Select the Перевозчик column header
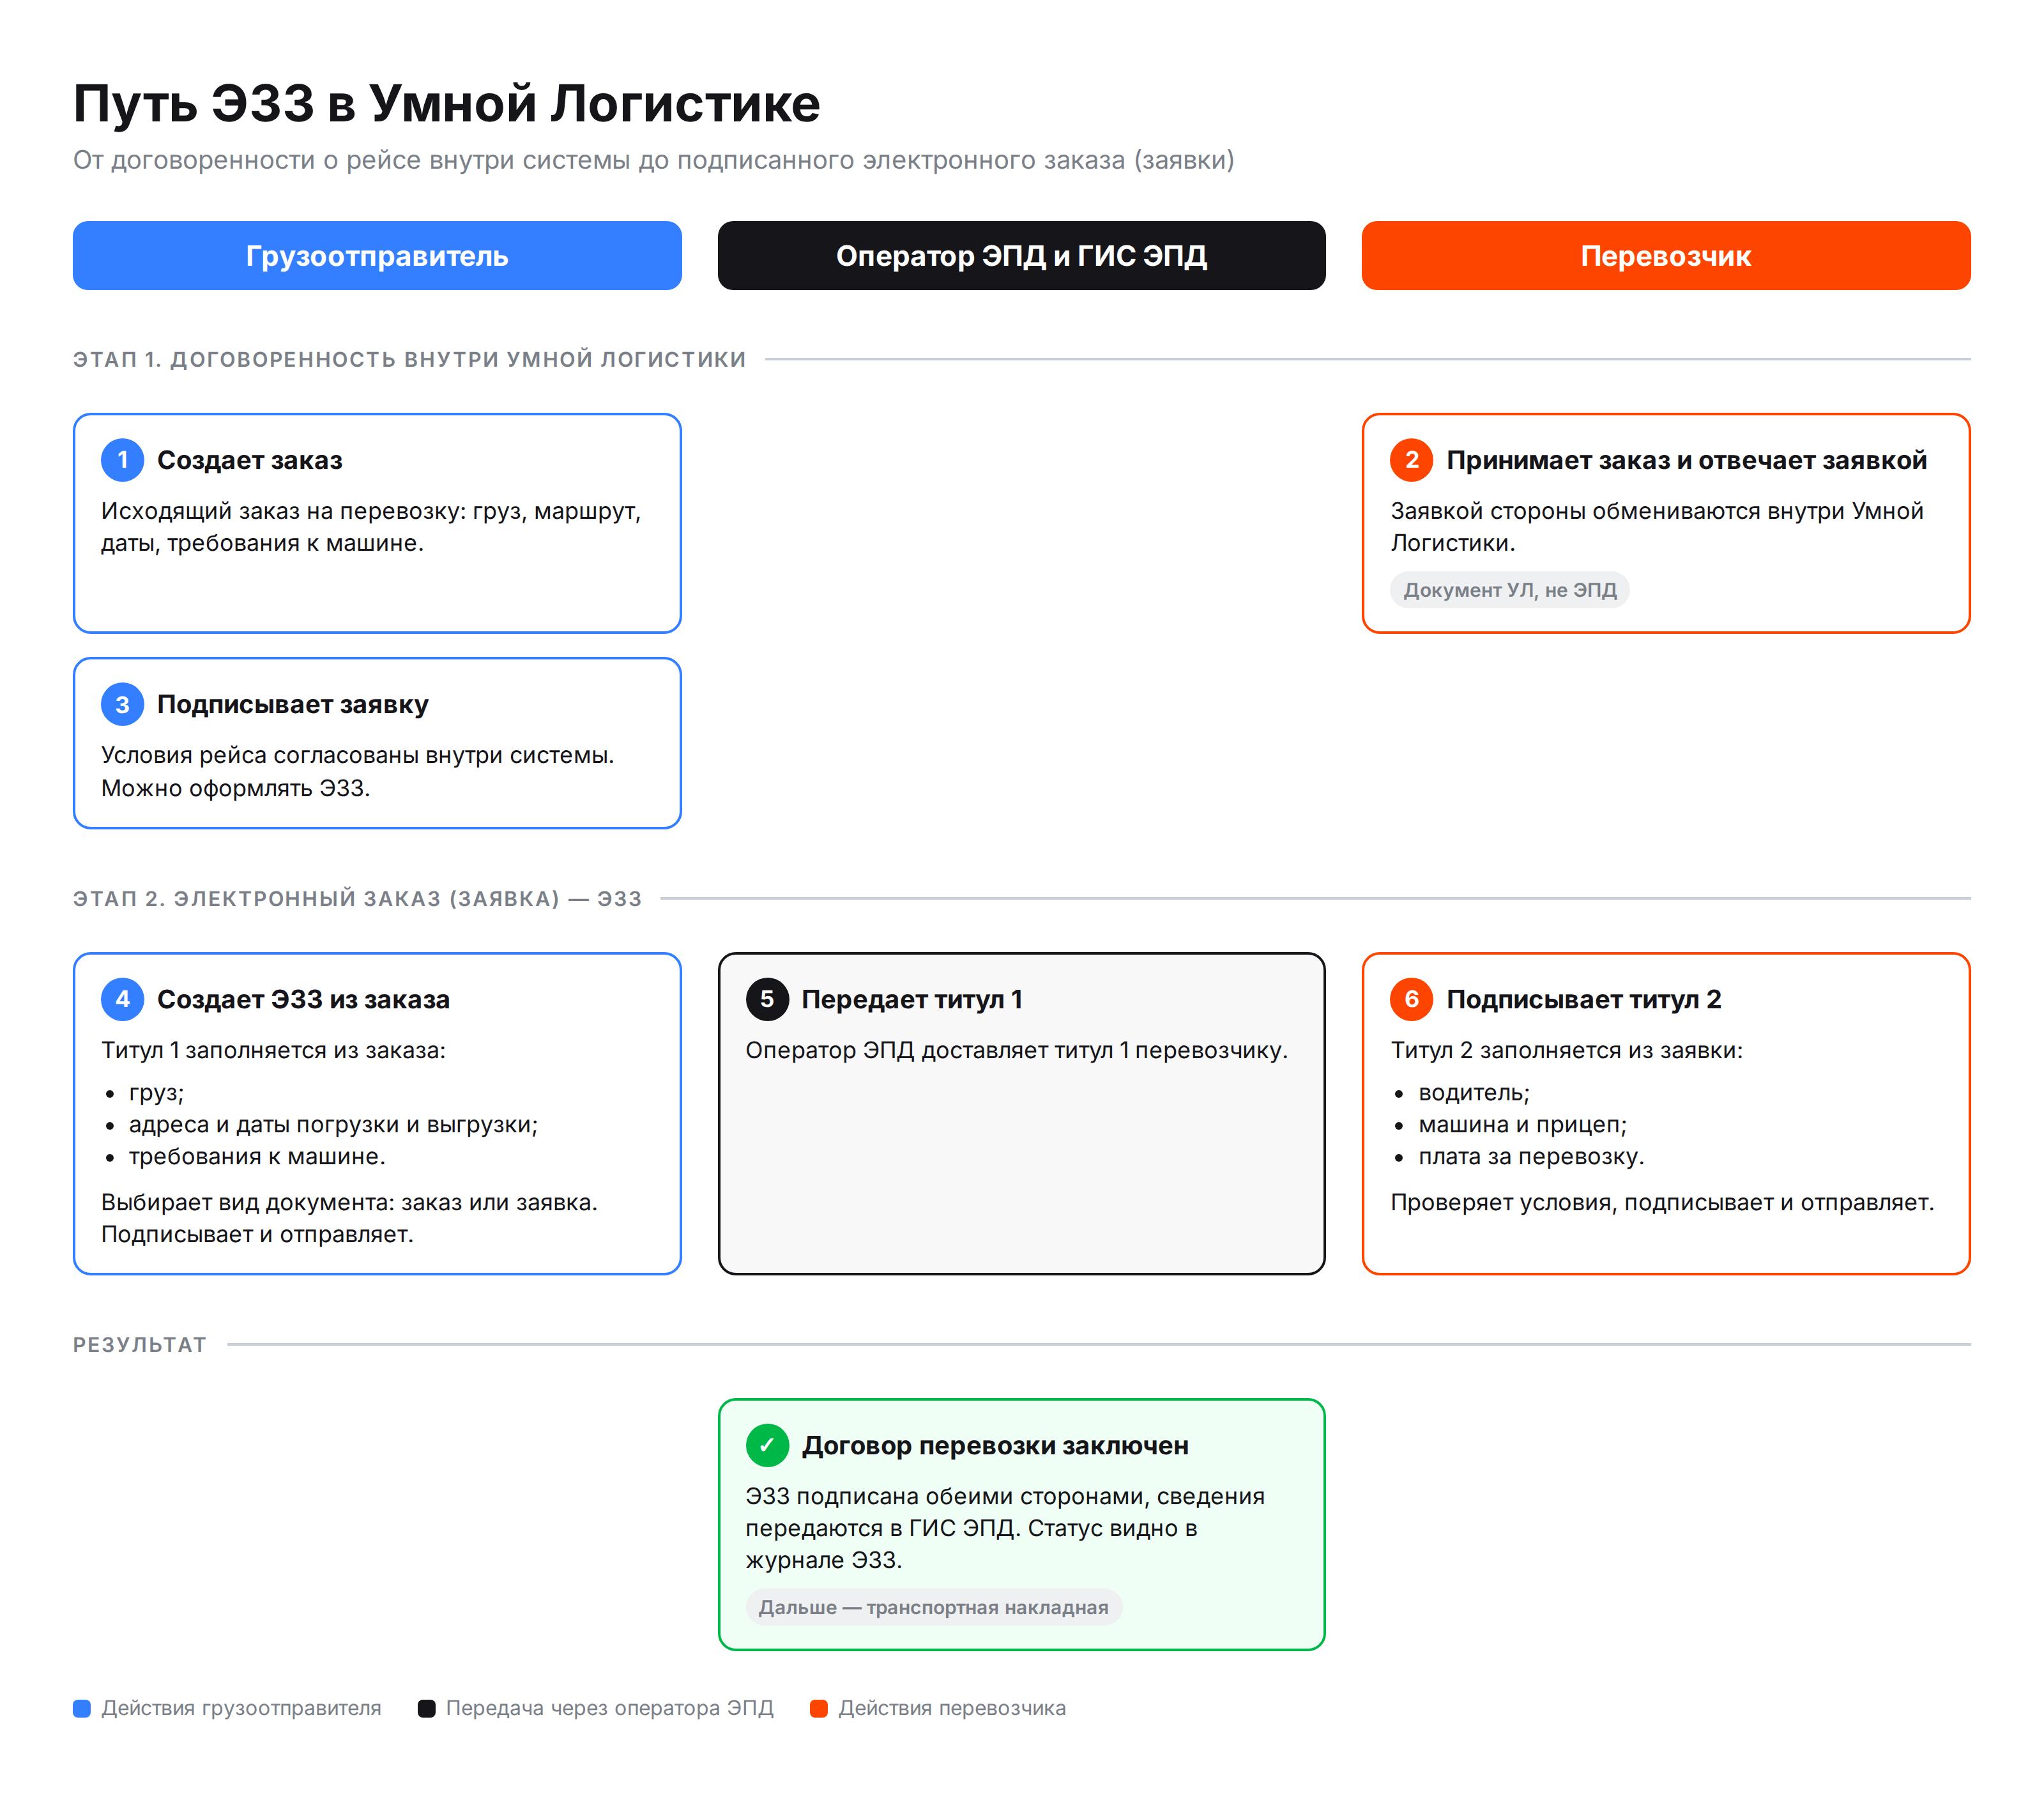 click(1666, 256)
